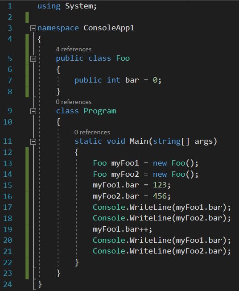This screenshot has height=291, width=239.
Task: Open '0 references' CodeLens above Main method
Action: (x=92, y=132)
